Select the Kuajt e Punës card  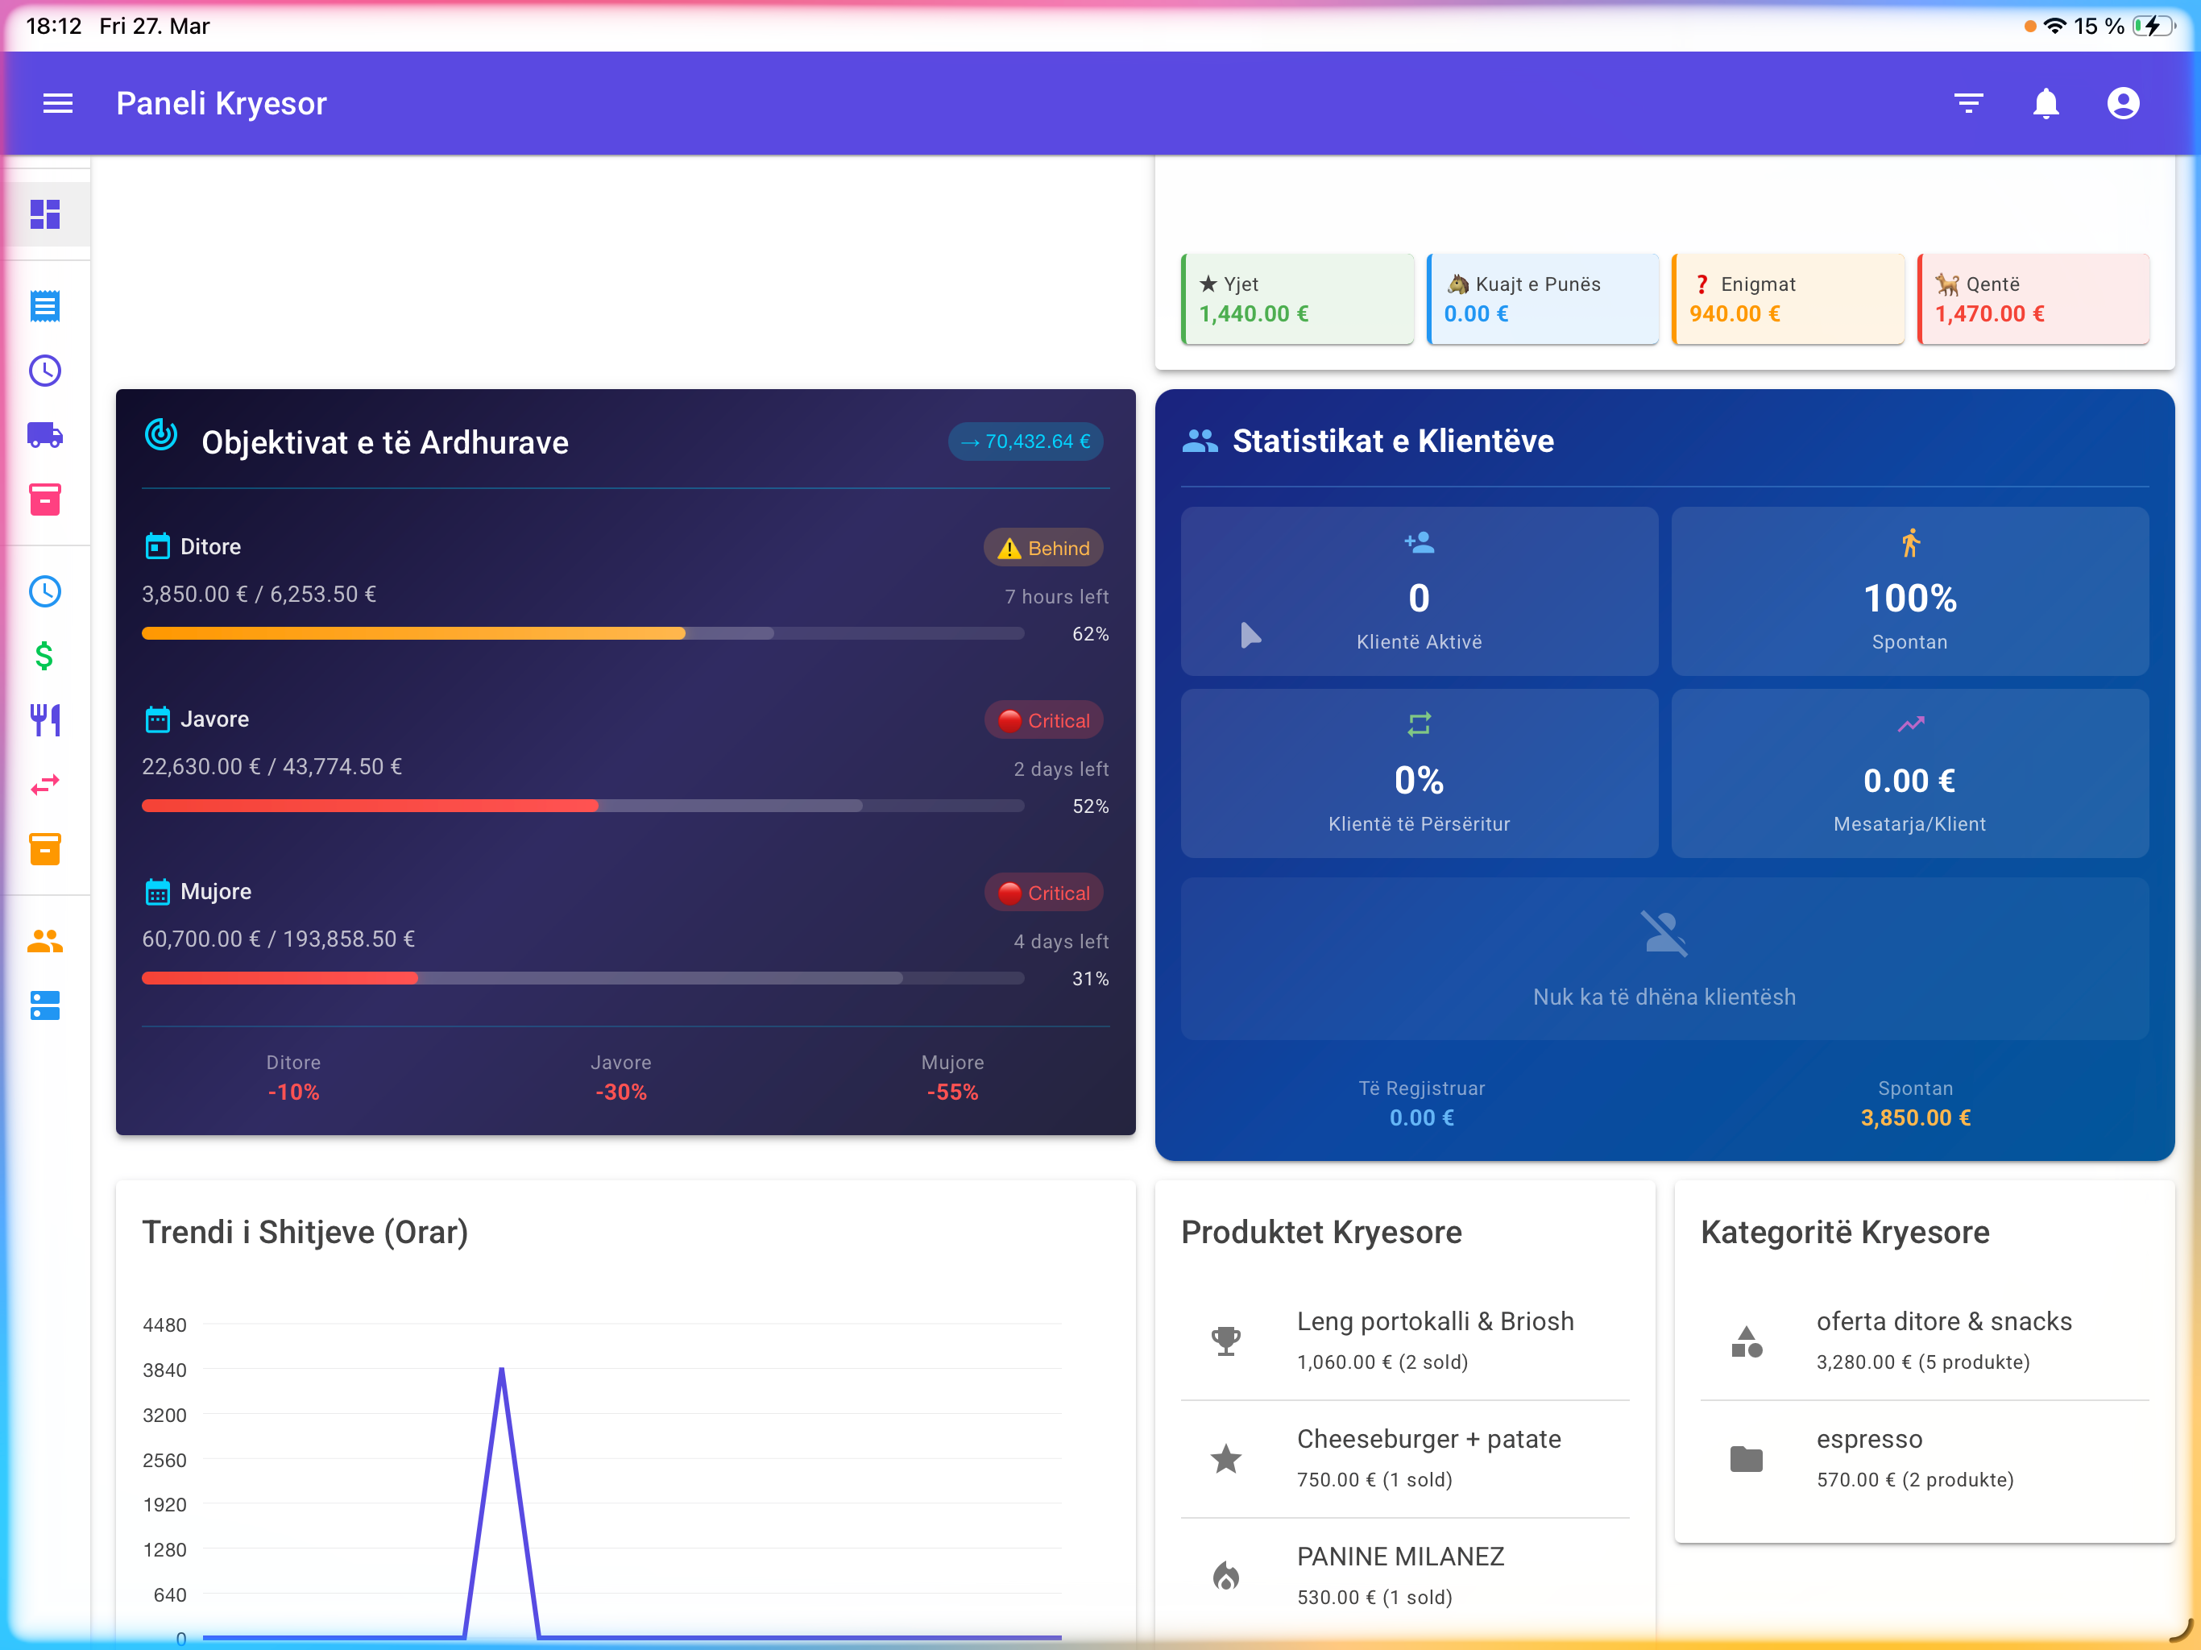(x=1542, y=299)
